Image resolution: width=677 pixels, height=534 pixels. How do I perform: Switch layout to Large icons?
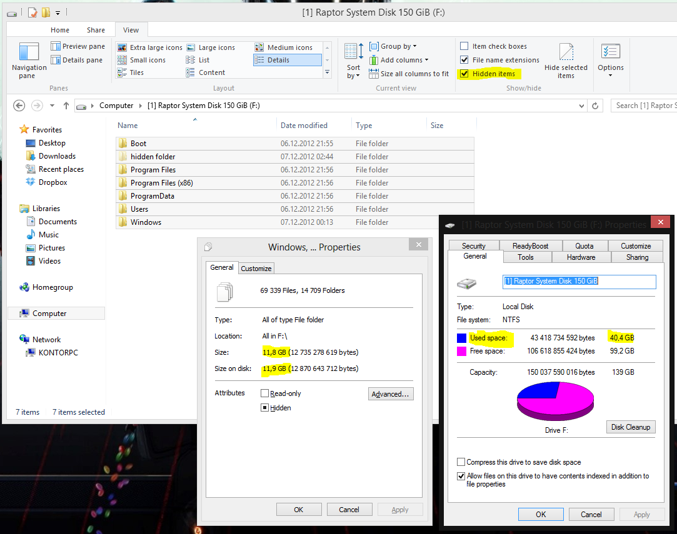[211, 47]
